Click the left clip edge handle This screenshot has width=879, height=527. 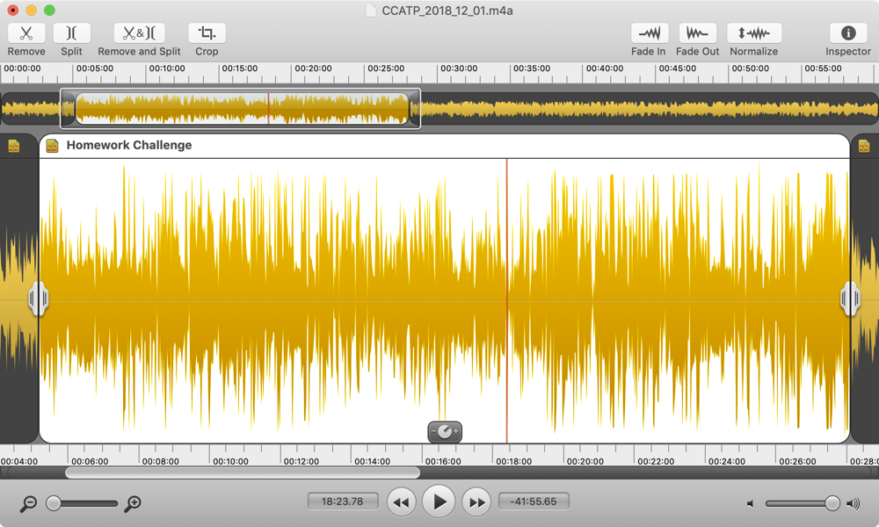click(x=38, y=299)
